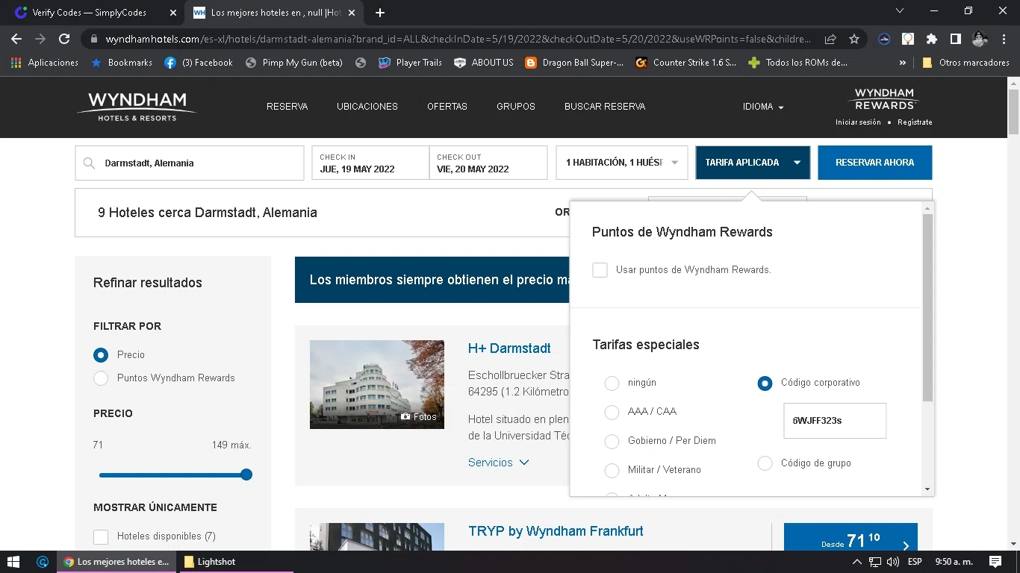Open the Player Trails bookmark

[411, 63]
